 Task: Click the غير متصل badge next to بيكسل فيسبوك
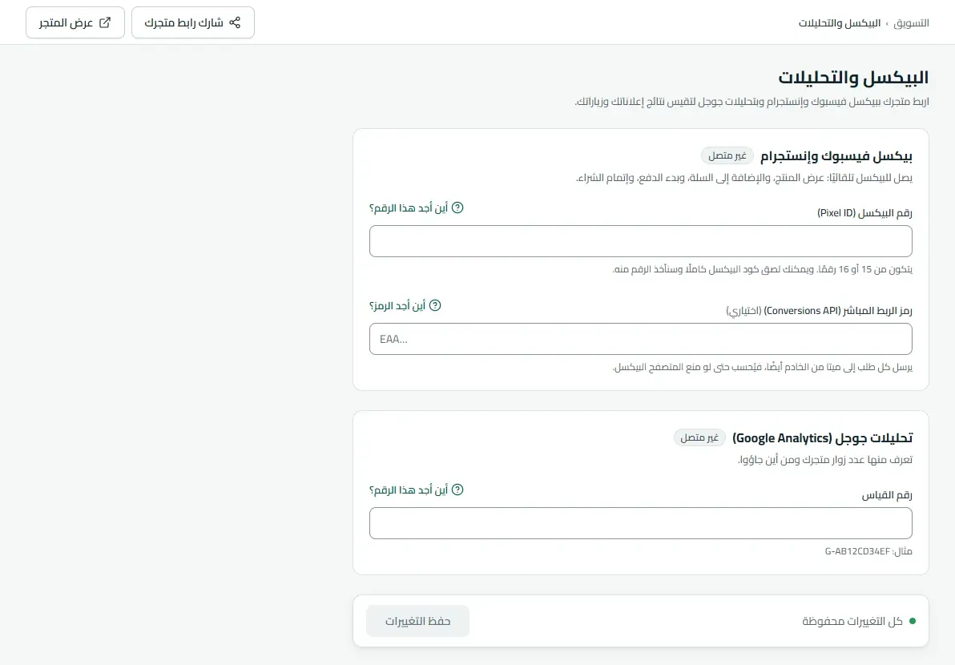[727, 156]
